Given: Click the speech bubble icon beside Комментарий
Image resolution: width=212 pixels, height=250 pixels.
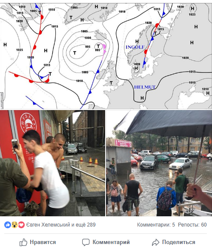Looking at the screenshot, I should [86, 242].
